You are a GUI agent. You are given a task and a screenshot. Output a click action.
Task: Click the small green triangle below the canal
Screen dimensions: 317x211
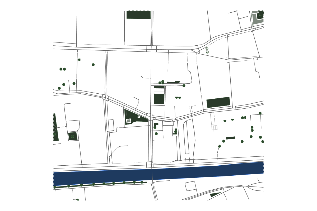coord(215,195)
